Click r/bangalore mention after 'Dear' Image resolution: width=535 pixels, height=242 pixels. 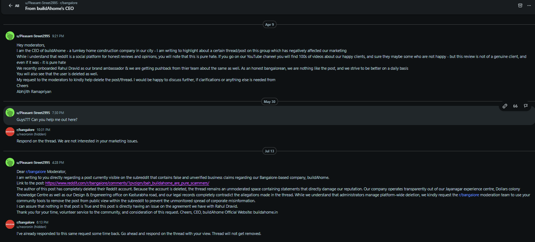coord(36,171)
